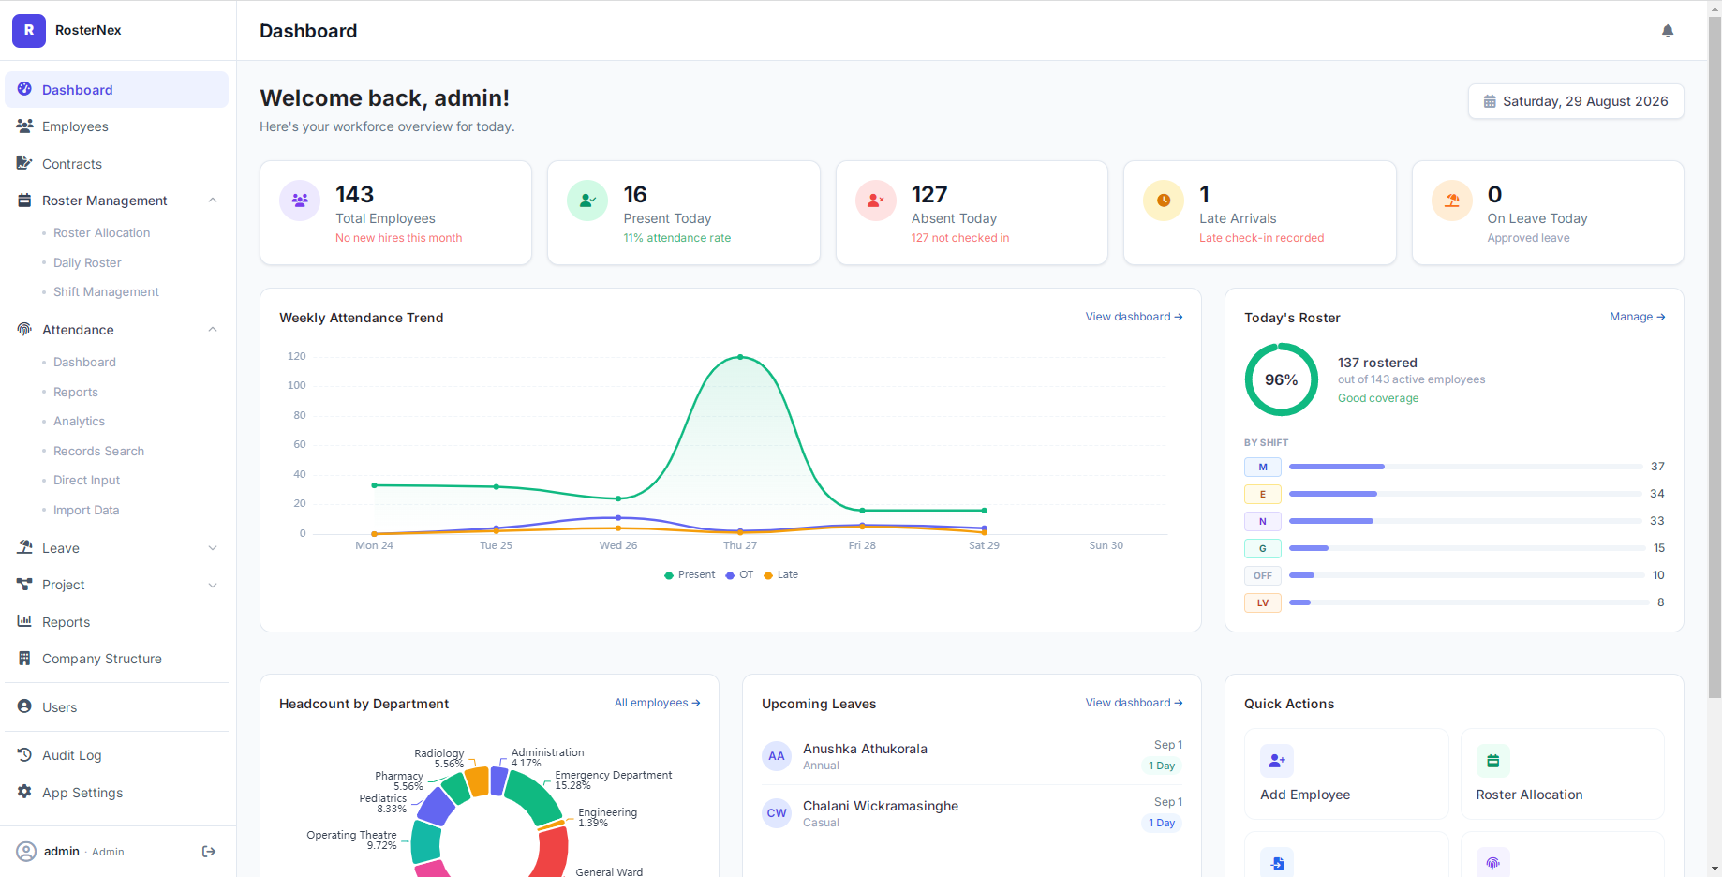Expand the Project section chevron
1722x877 pixels.
point(213,585)
